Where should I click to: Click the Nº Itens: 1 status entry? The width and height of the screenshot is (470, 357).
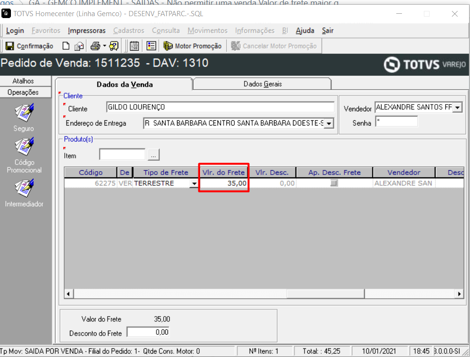pos(264,351)
